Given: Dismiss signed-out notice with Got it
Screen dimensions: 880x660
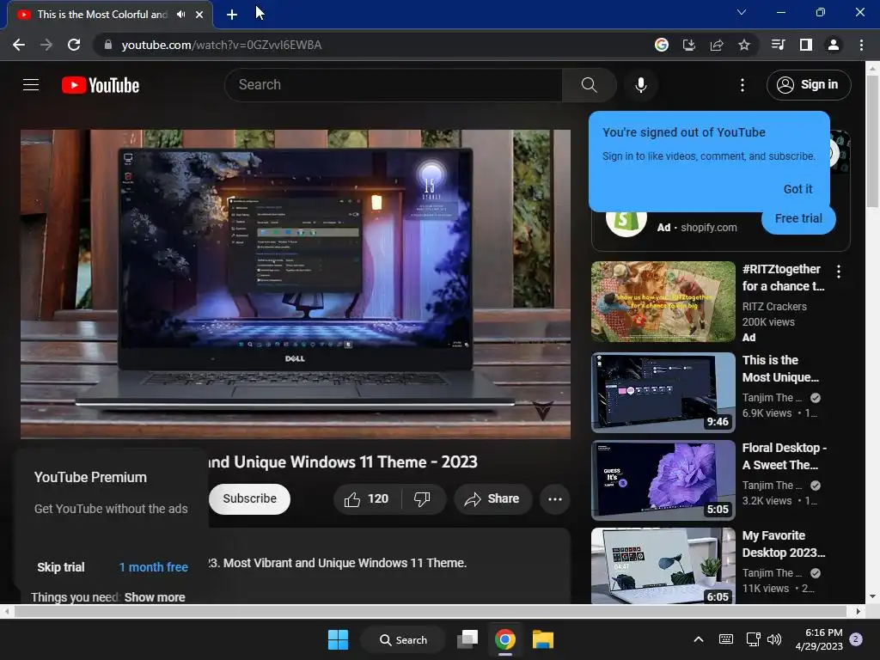Looking at the screenshot, I should [797, 189].
